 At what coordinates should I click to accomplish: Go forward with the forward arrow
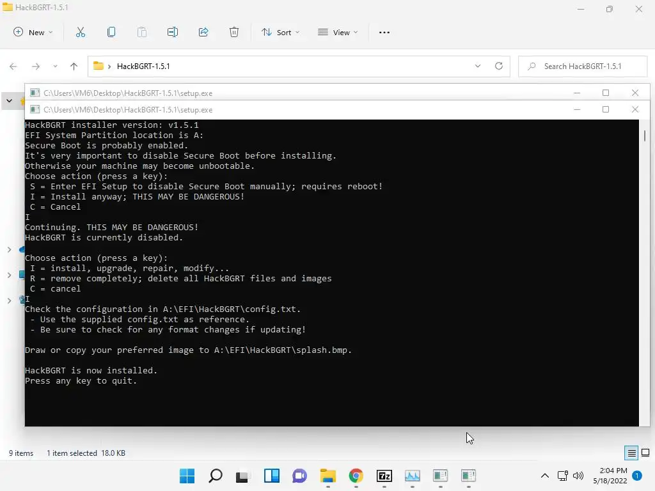point(36,66)
